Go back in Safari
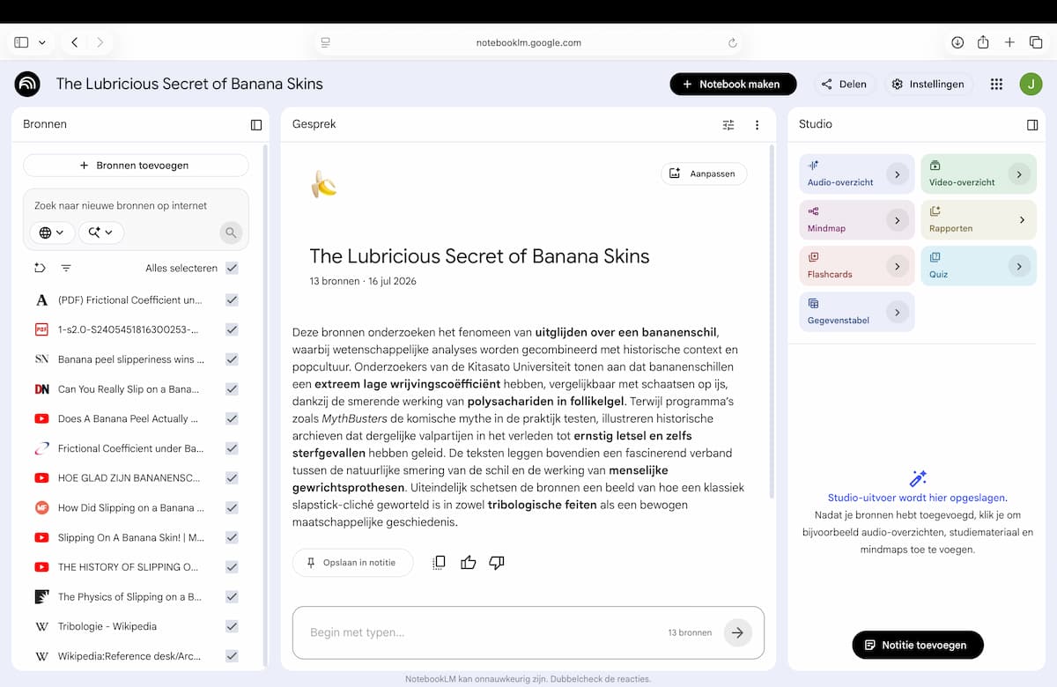Viewport: 1057px width, 687px height. [75, 42]
